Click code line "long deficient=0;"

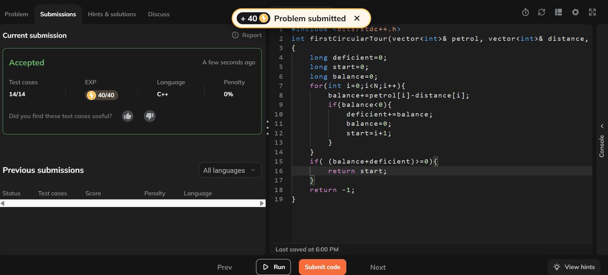tap(349, 58)
